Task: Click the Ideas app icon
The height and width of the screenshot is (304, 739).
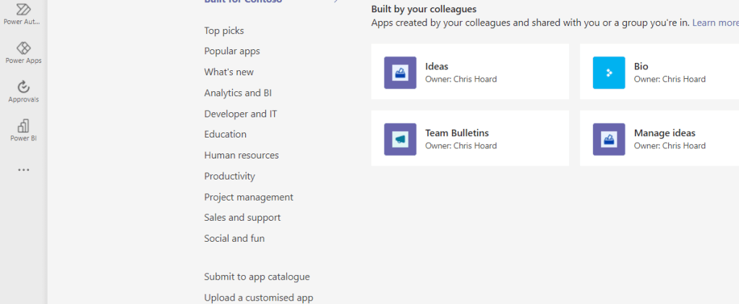Action: (x=400, y=72)
